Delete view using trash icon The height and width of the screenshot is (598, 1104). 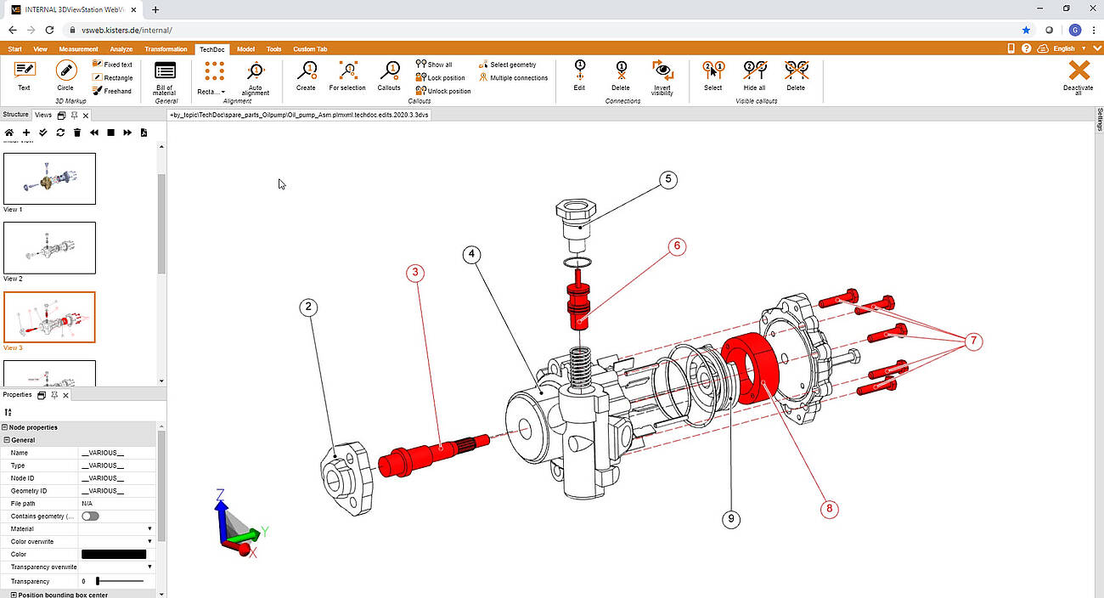click(x=77, y=133)
